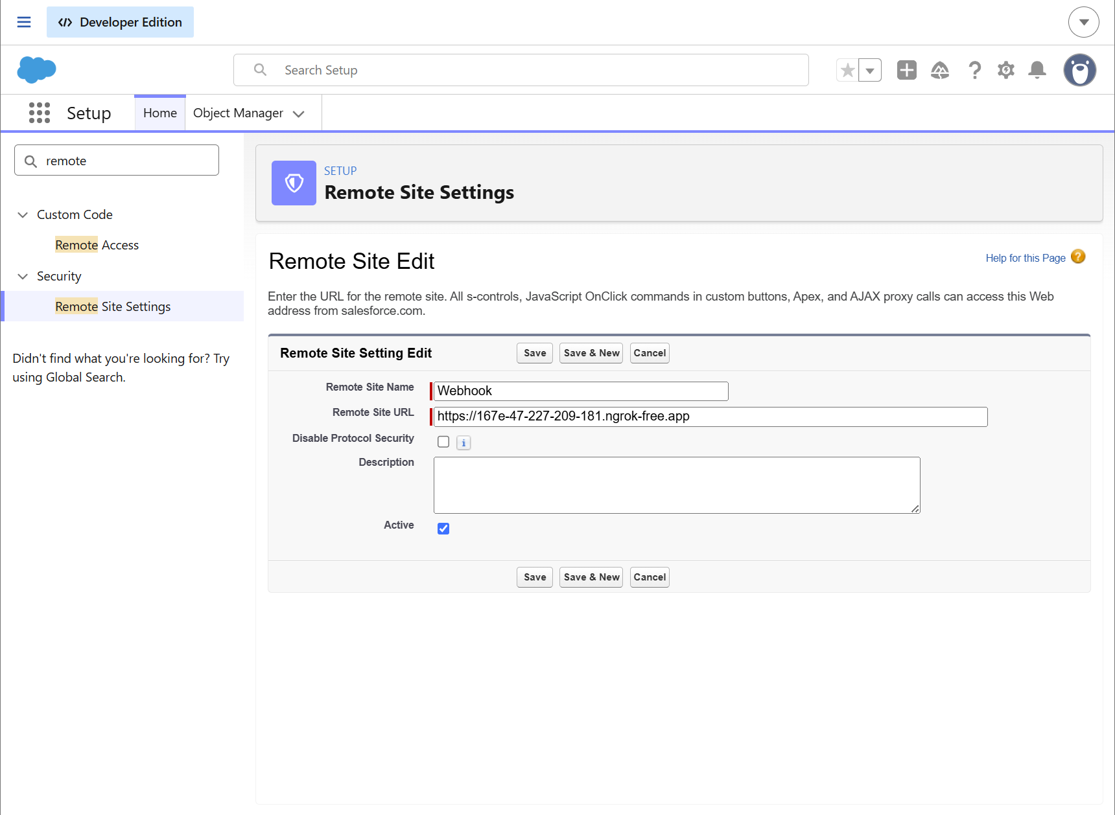Image resolution: width=1115 pixels, height=815 pixels.
Task: Click into the Remote Site URL field
Action: (x=710, y=417)
